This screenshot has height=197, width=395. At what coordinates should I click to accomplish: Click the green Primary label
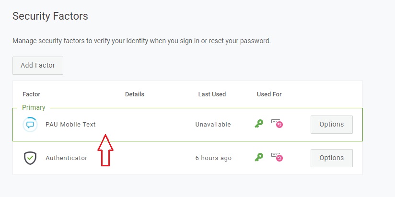coord(34,108)
